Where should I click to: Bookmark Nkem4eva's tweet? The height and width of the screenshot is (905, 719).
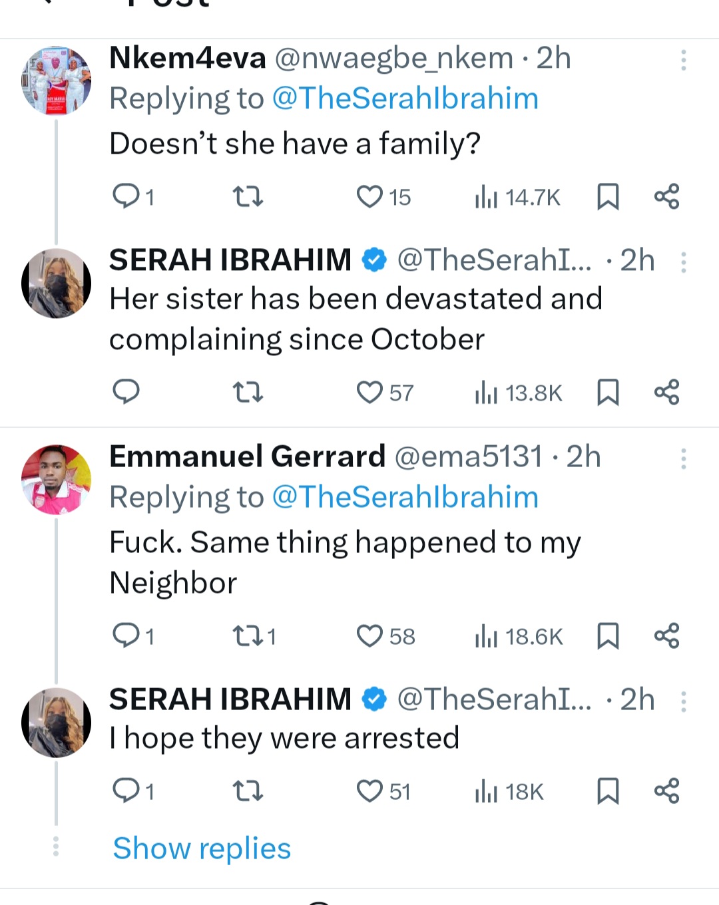pos(608,197)
